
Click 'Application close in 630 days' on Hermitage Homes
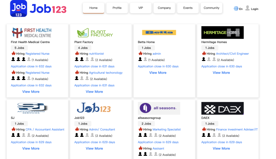pos(222,66)
